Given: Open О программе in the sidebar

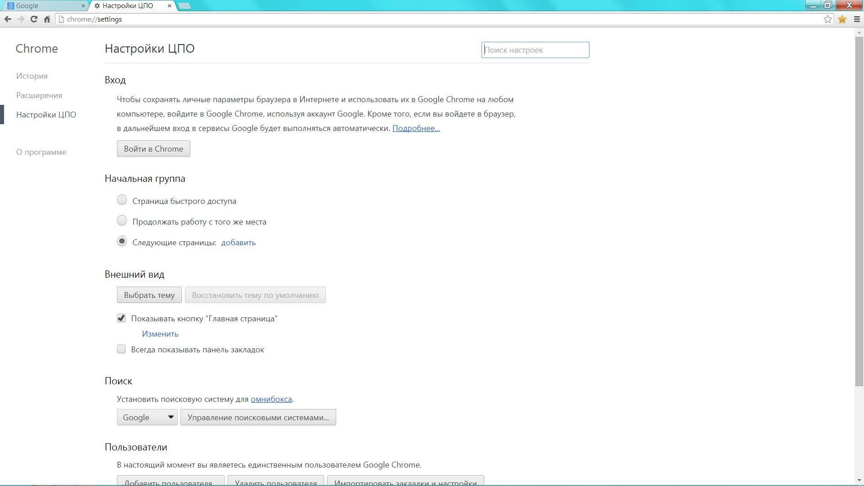Looking at the screenshot, I should pos(41,152).
